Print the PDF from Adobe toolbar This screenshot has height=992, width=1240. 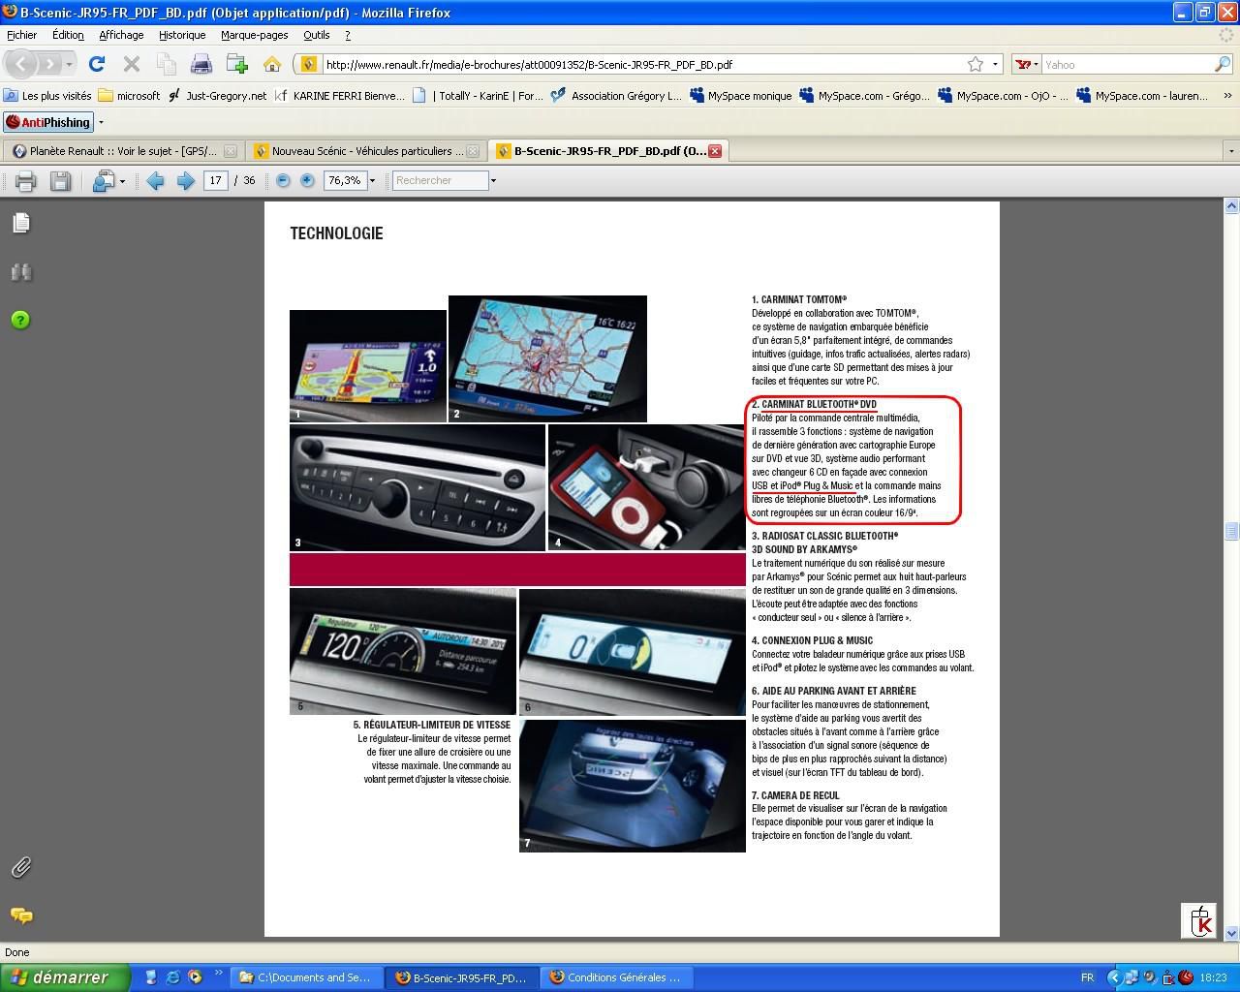25,180
